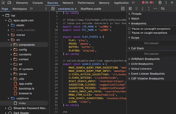176x114 pixels.
Task: Click the red error count 23 badge
Action: click(145, 3)
